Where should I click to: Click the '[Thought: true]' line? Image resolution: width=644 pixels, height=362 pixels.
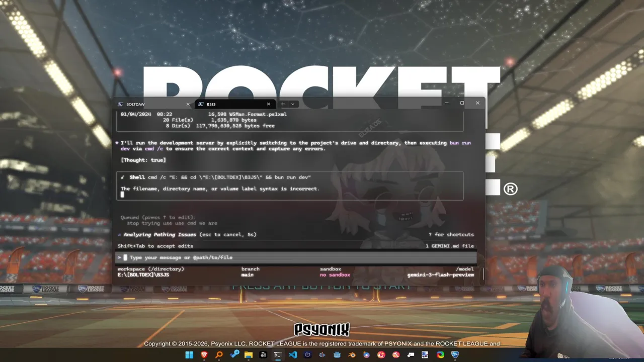click(x=143, y=160)
